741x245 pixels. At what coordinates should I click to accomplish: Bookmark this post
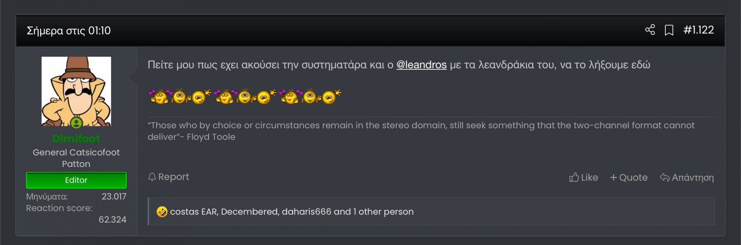pos(669,30)
